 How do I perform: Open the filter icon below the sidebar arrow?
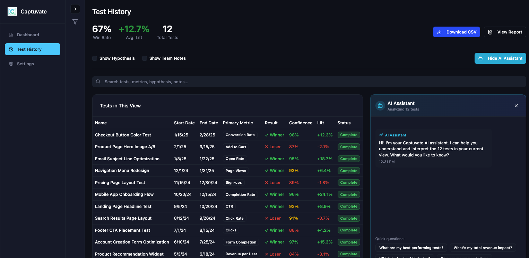click(x=75, y=21)
